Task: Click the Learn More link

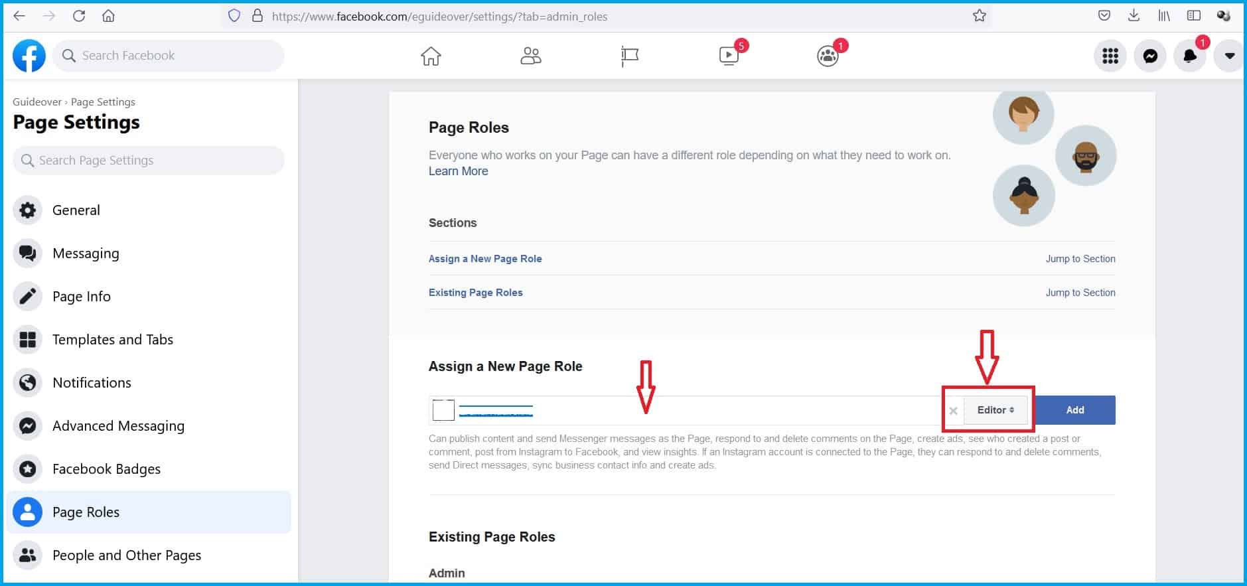Action: click(458, 171)
